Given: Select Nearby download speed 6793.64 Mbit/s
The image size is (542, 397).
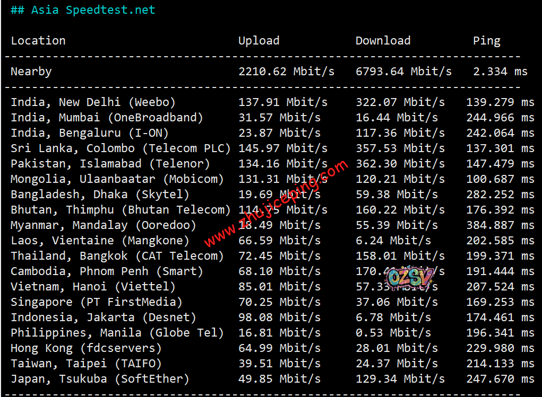Looking at the screenshot, I should 403,72.
